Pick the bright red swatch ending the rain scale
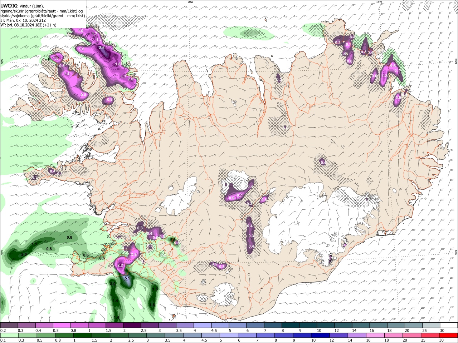Viewport: 458px width, 343px height. 448,335
